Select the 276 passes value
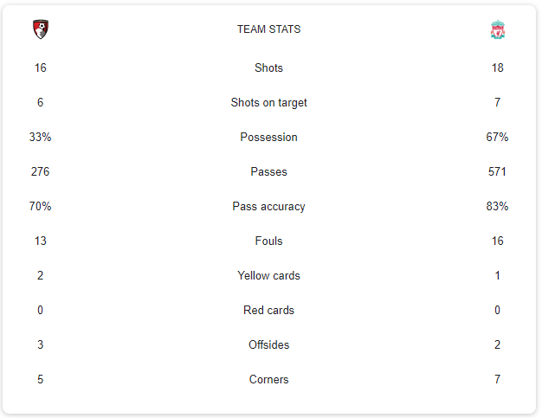Screen dimensions: 542x418 41,171
